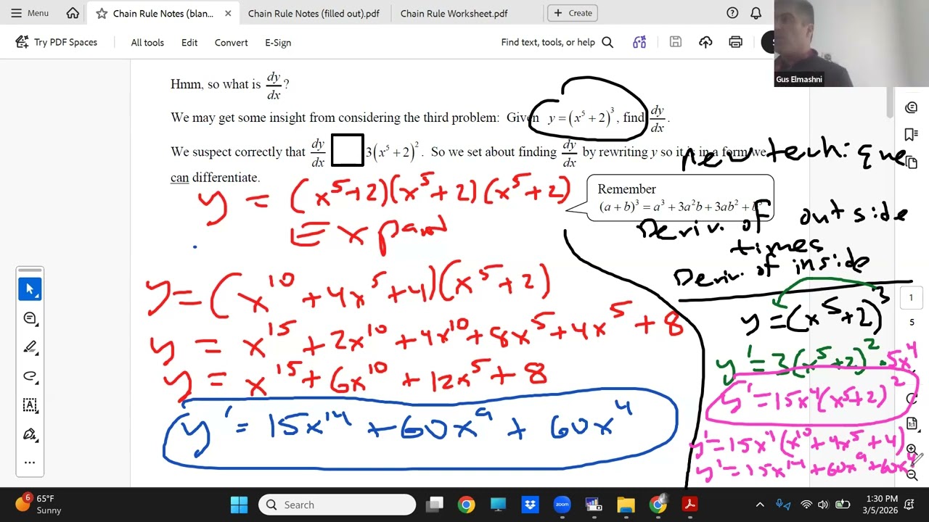
Task: Open Dropbox from the taskbar
Action: click(x=530, y=505)
